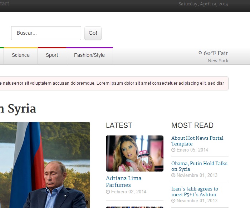Open the Adriana Lima thumbnail image
This screenshot has height=208, width=250.
(134, 153)
